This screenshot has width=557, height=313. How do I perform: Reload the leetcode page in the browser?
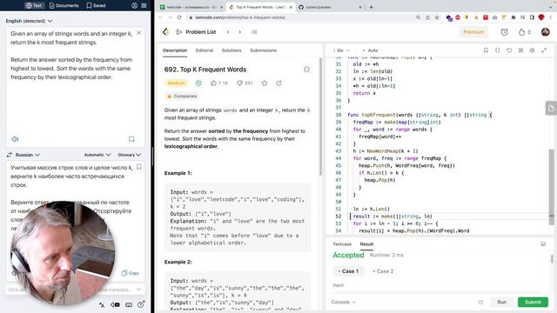[179, 17]
